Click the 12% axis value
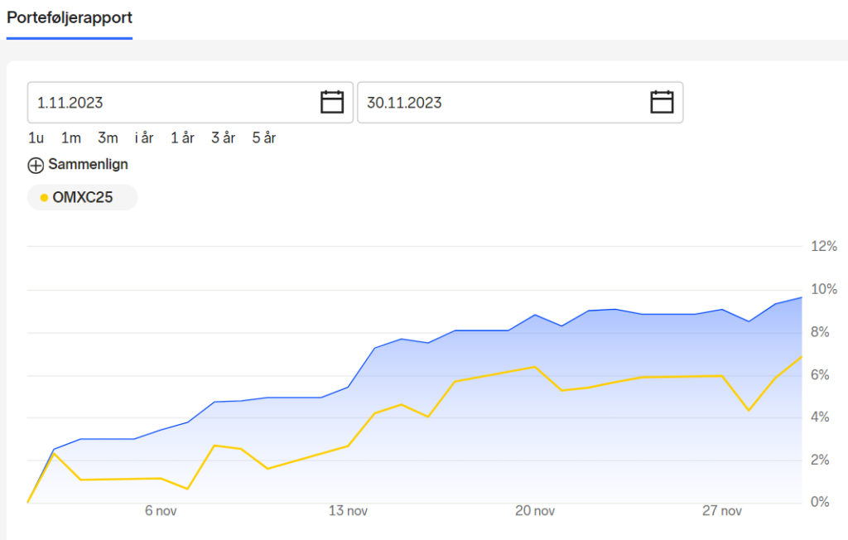 (x=824, y=246)
